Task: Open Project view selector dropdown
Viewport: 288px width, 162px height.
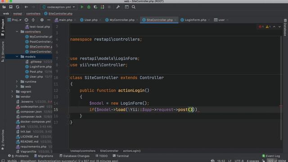Action: click(14, 20)
